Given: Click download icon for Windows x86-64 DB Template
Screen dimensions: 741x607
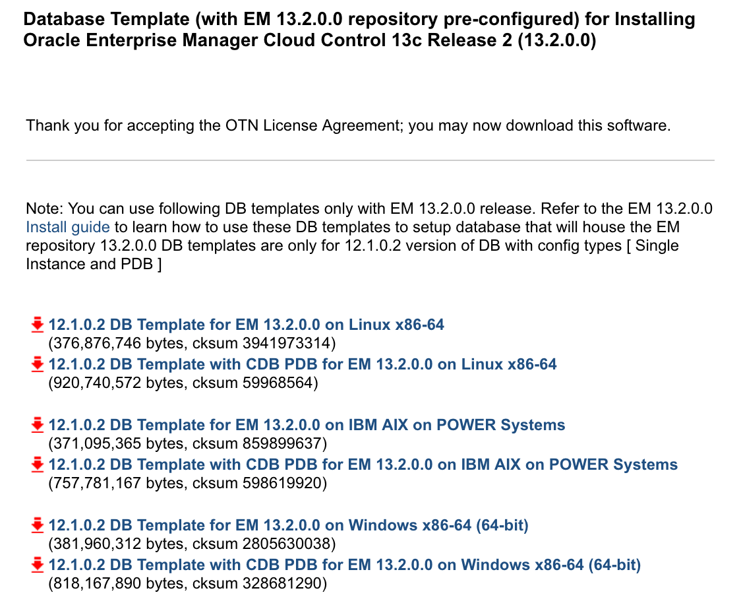Looking at the screenshot, I should (38, 526).
